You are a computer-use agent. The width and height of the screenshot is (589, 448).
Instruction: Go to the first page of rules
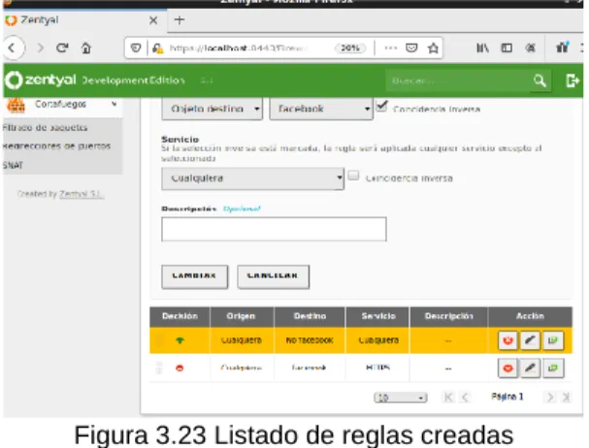448,397
